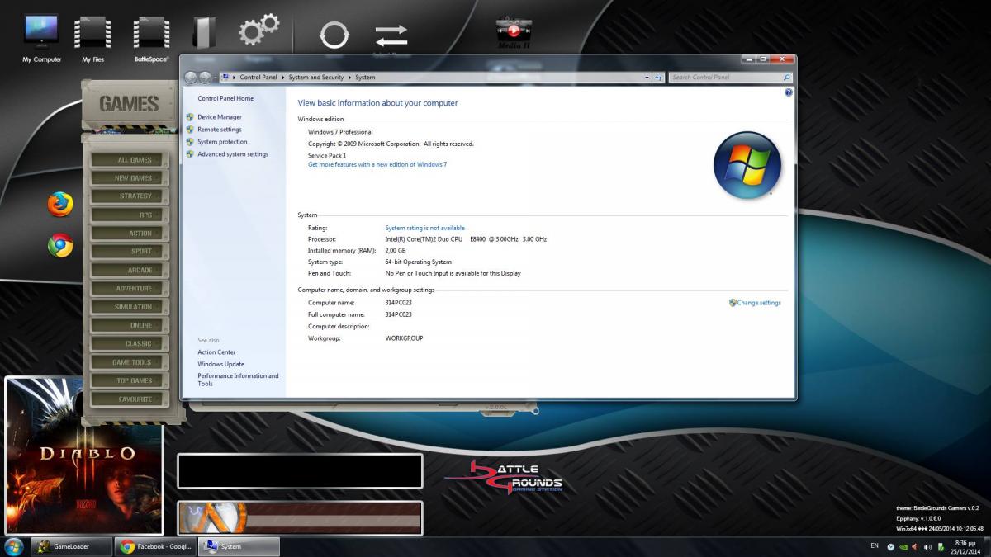Launch Google Chrome from the desktop

(60, 245)
